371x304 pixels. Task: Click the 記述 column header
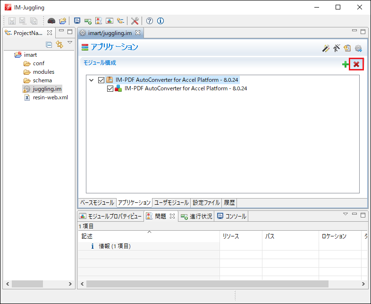(x=87, y=236)
